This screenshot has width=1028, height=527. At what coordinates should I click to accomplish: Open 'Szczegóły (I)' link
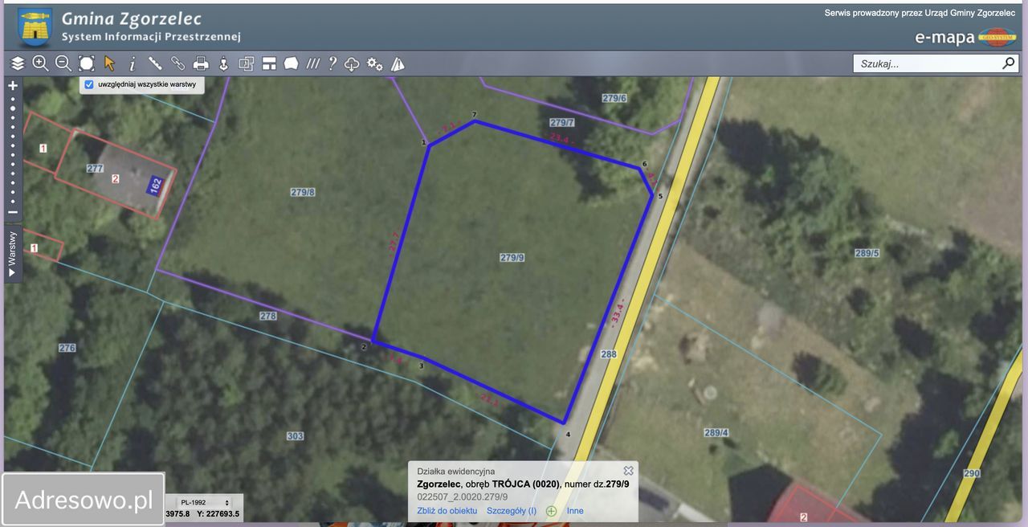coord(512,511)
